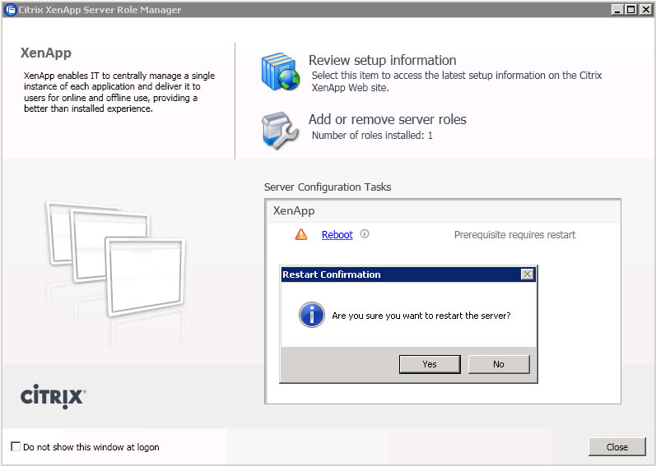Open Add or remove server roles
The width and height of the screenshot is (656, 466).
coord(388,119)
